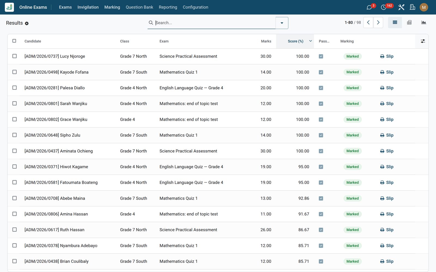Open the Invigilation menu
The width and height of the screenshot is (436, 272).
coord(88,7)
